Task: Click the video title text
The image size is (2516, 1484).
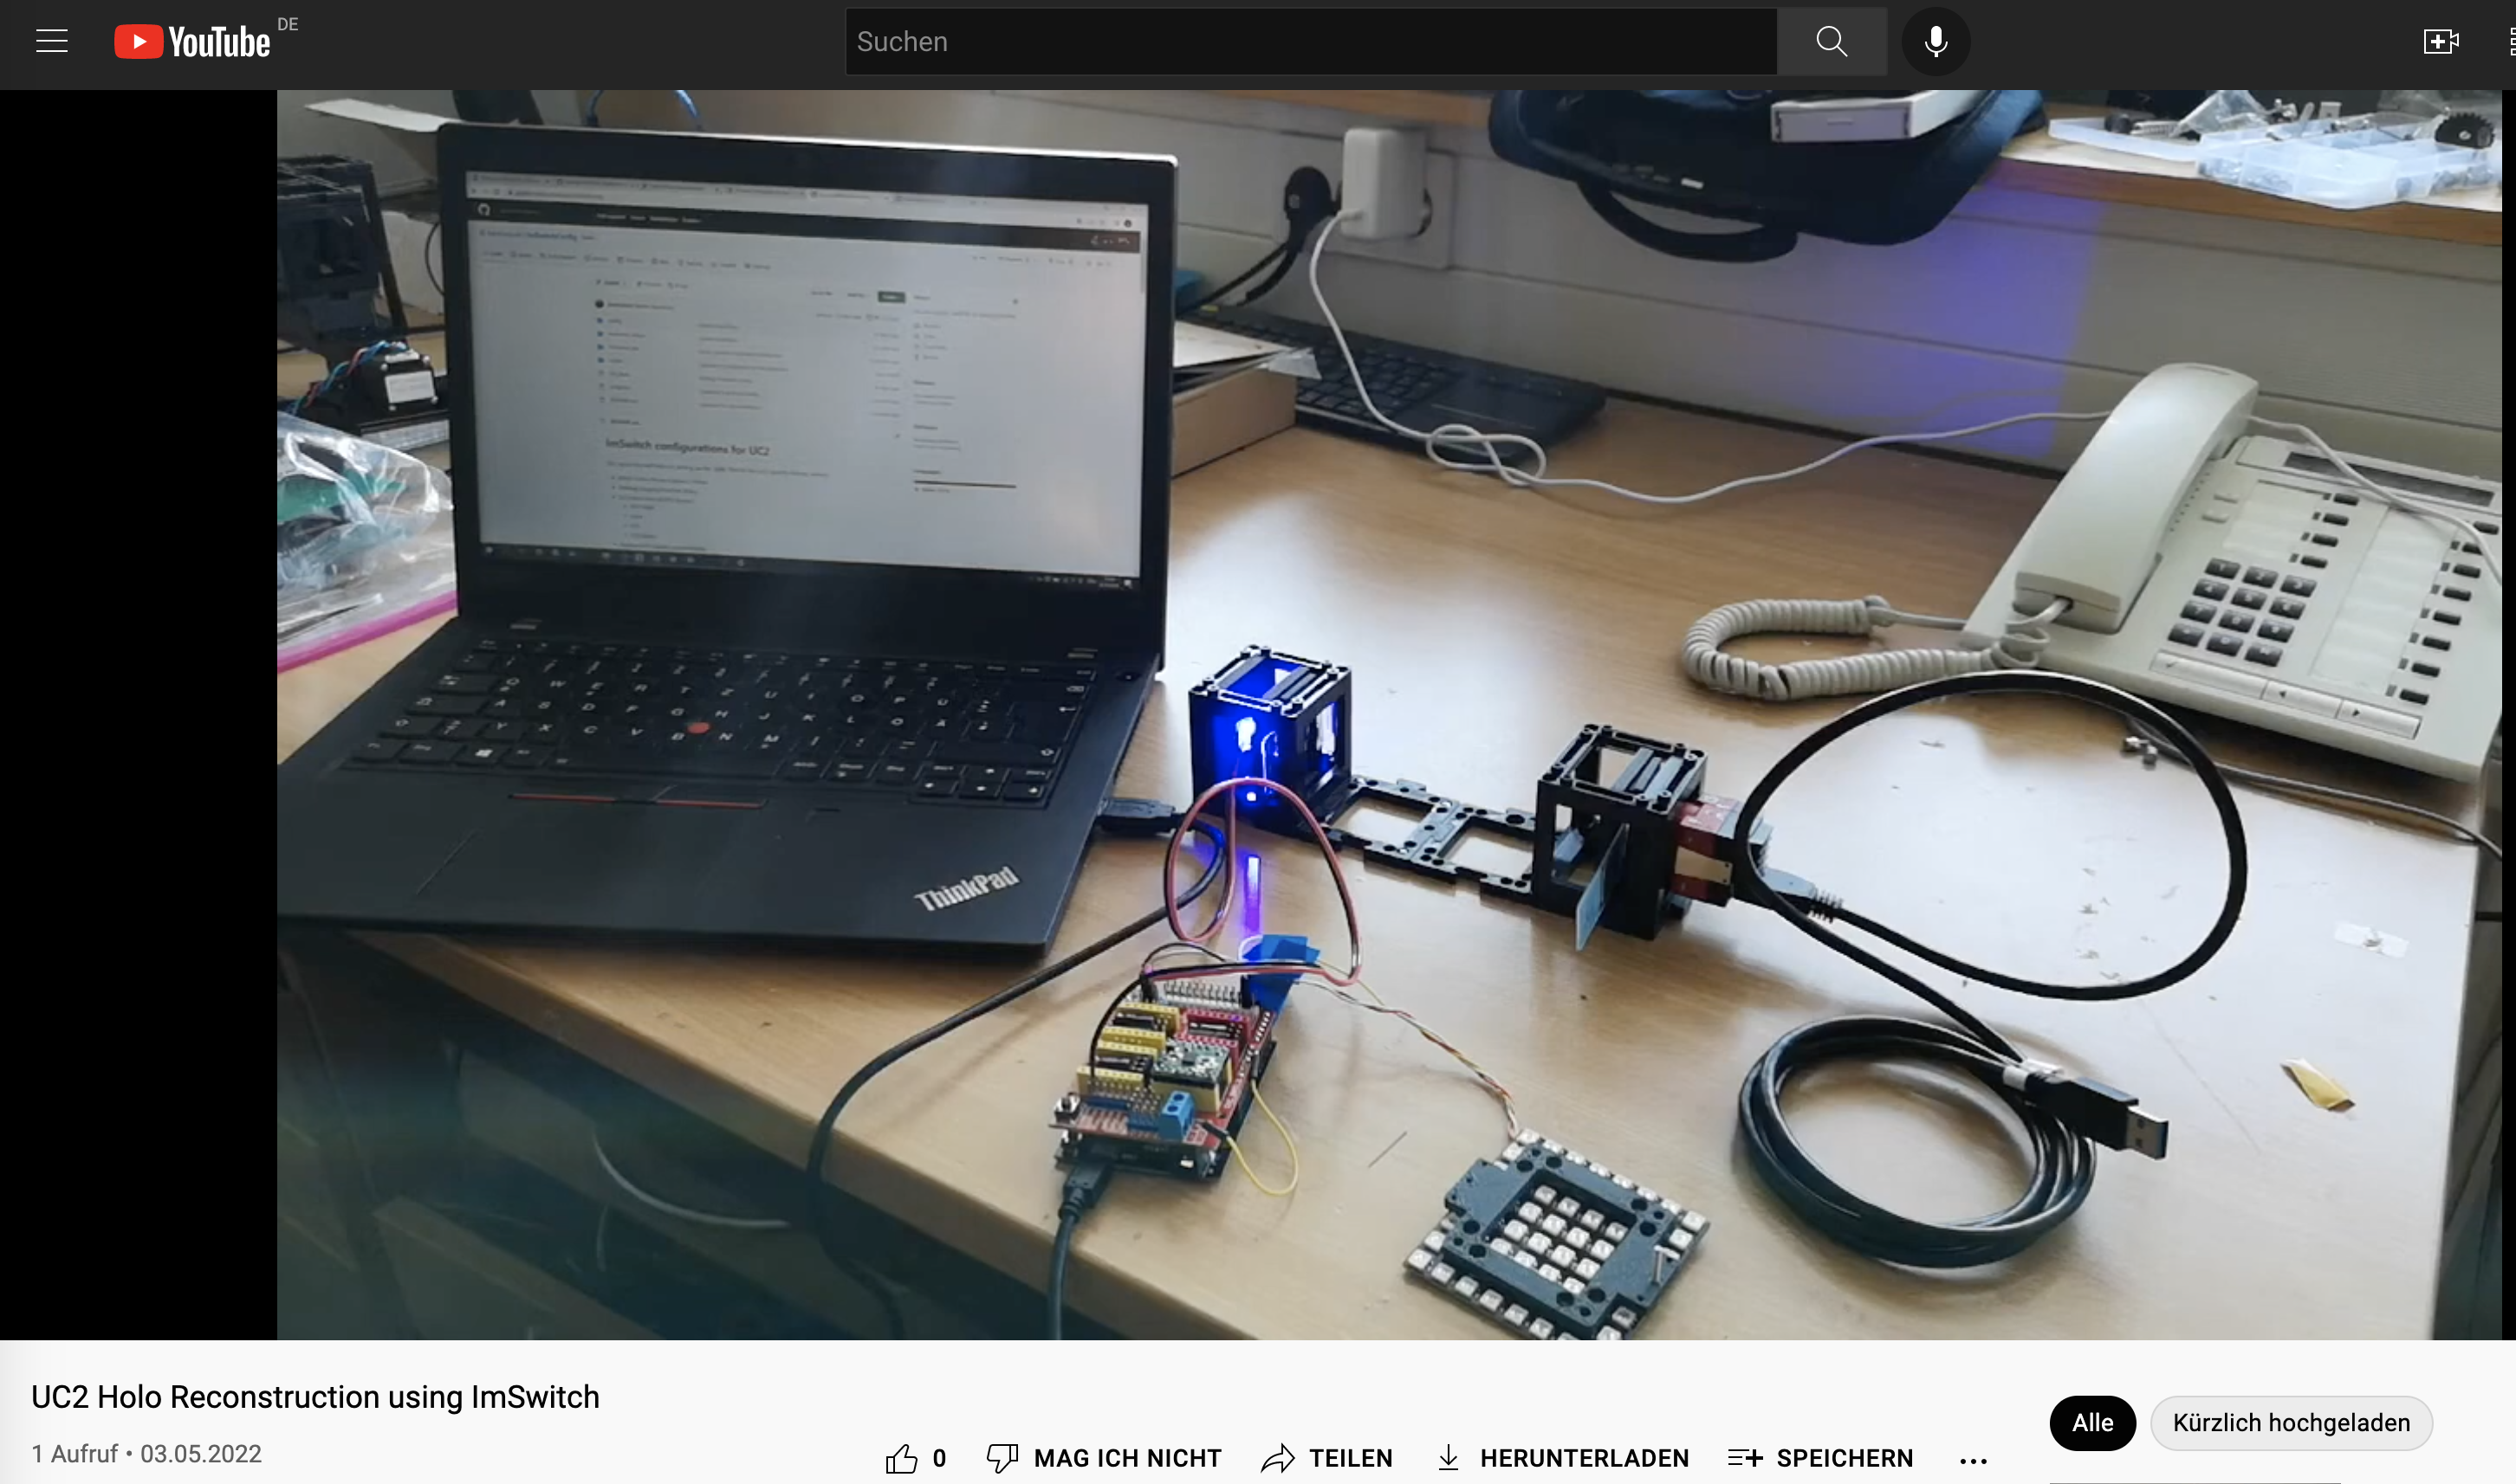Action: point(315,1396)
